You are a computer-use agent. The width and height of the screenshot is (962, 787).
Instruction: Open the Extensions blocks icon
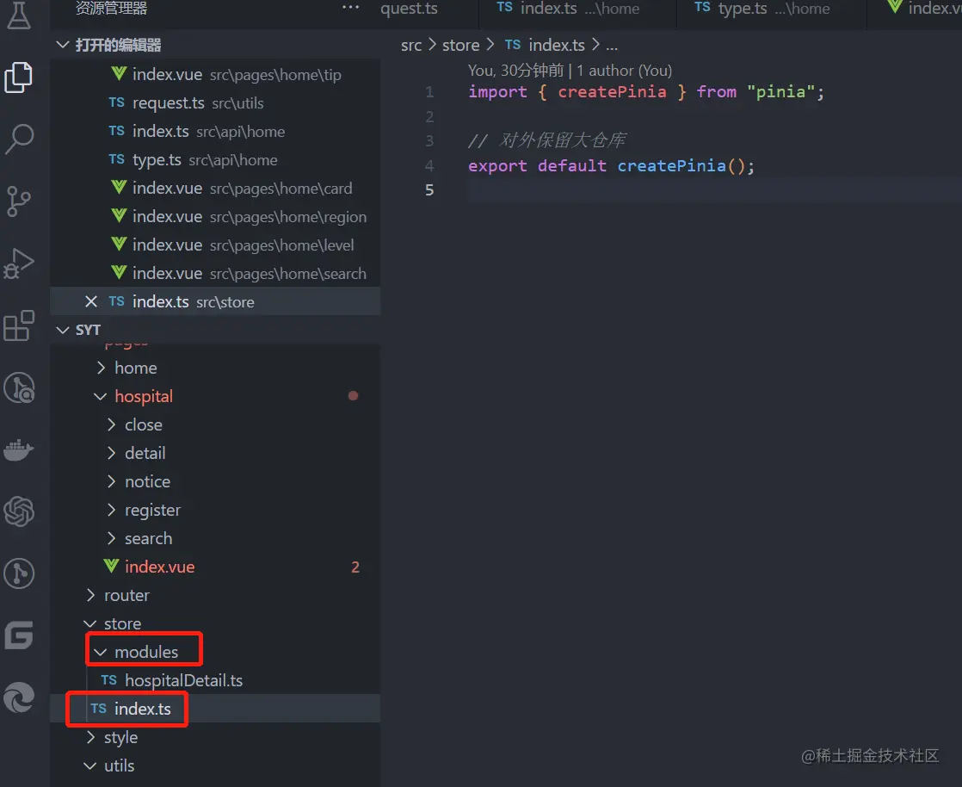click(x=19, y=325)
